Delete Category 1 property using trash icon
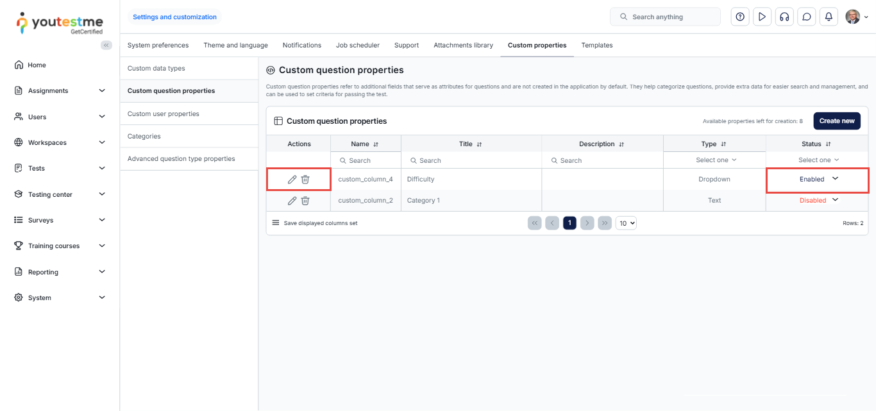Image resolution: width=876 pixels, height=411 pixels. (305, 201)
